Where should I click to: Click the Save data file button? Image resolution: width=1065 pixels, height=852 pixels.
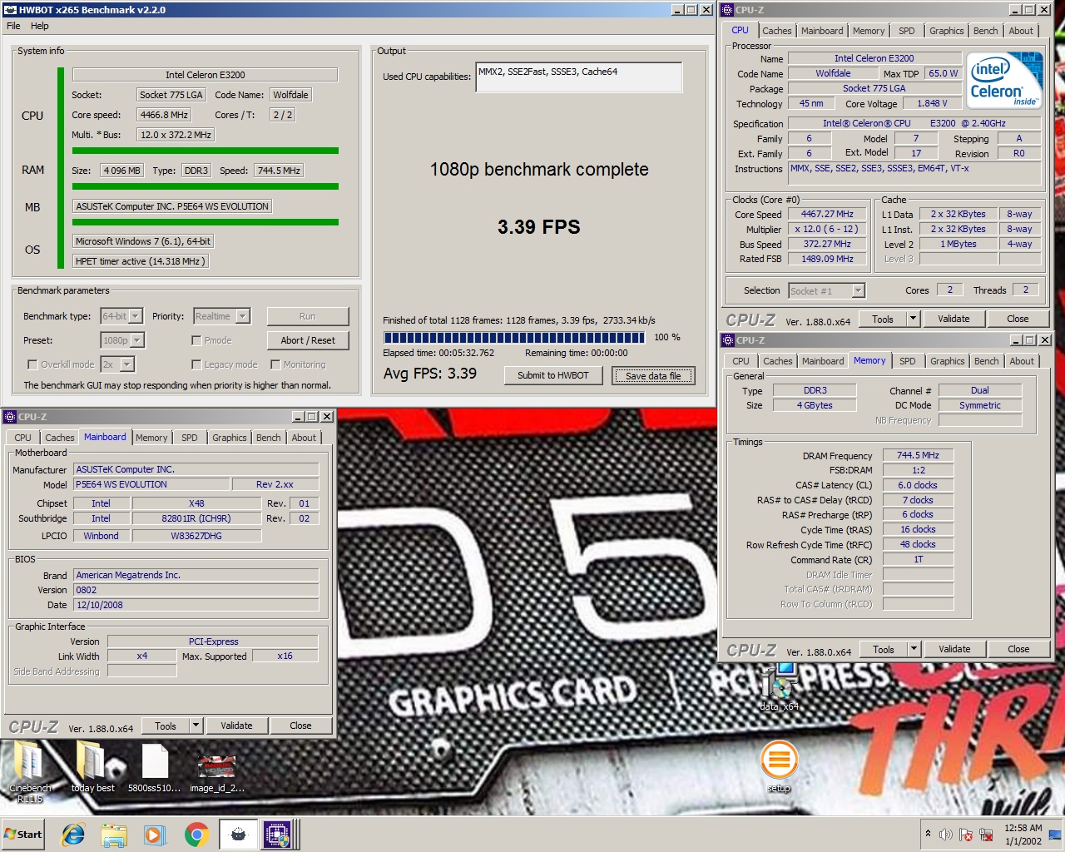653,375
